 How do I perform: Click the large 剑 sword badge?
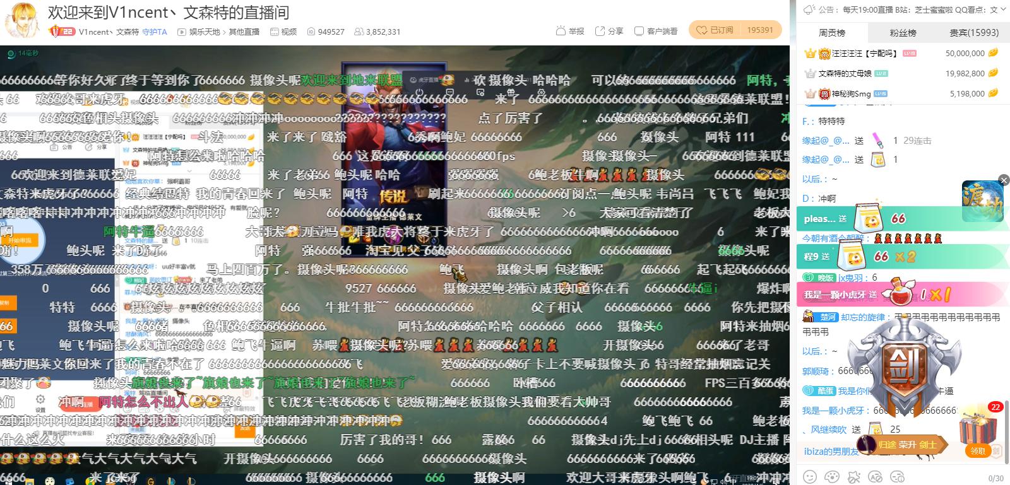coord(905,366)
